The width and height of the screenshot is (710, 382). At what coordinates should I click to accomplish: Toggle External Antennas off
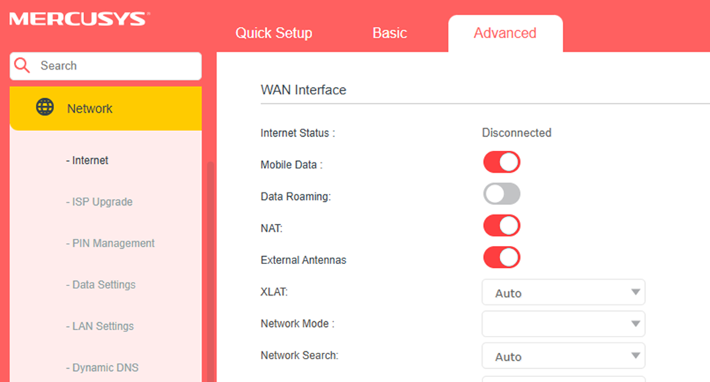click(502, 258)
